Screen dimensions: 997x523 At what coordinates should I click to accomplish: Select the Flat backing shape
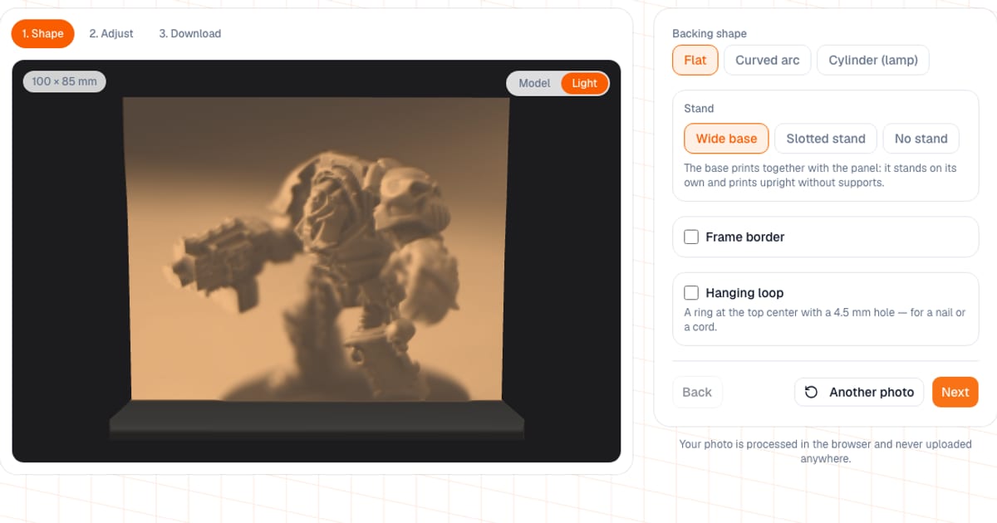pos(695,60)
